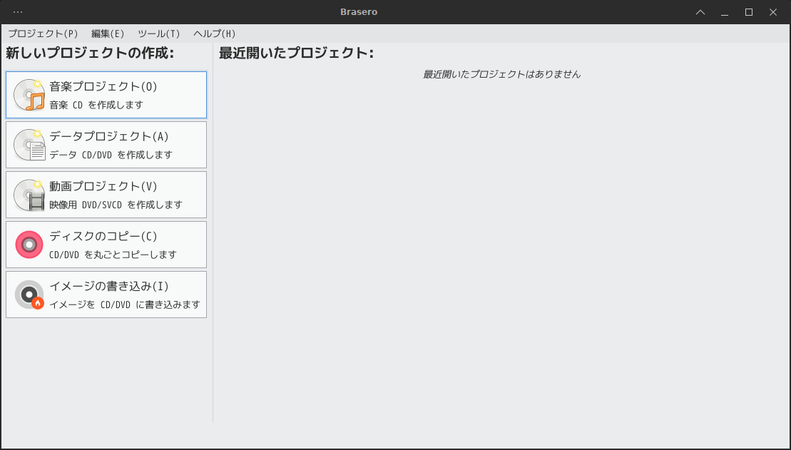Click the pink disc copy icon
This screenshot has width=791, height=450.
click(29, 245)
